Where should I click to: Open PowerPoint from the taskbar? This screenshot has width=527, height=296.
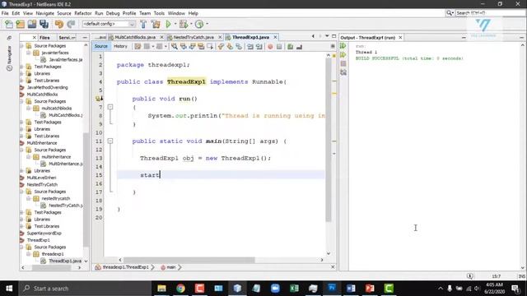point(370,289)
